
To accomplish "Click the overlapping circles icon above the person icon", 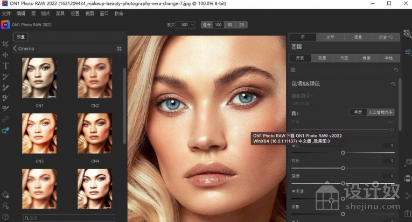I will click(x=5, y=195).
